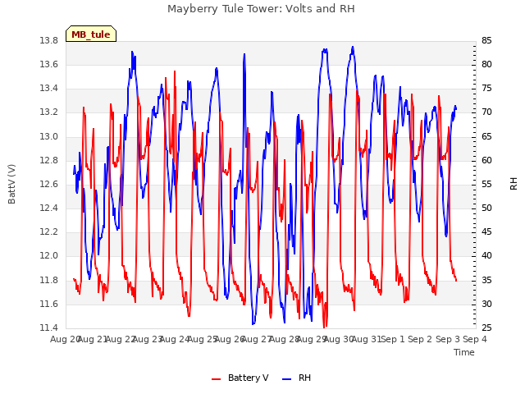Click the 'Aug 20' date label
525x394 pixels.
[66, 339]
